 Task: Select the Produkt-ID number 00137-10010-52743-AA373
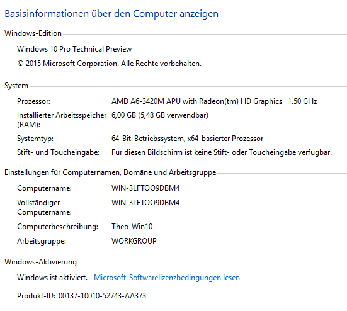(x=102, y=296)
